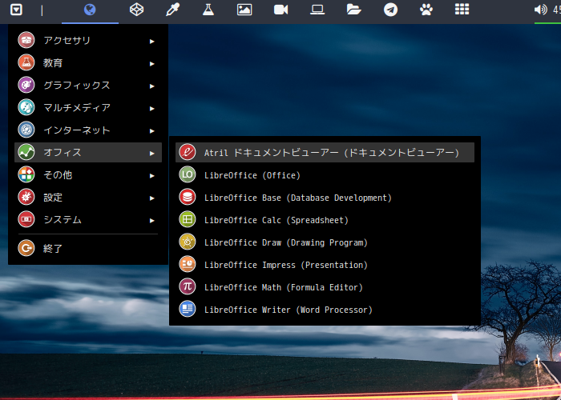
Task: Open the グラフィックス menu entry
Action: click(88, 85)
